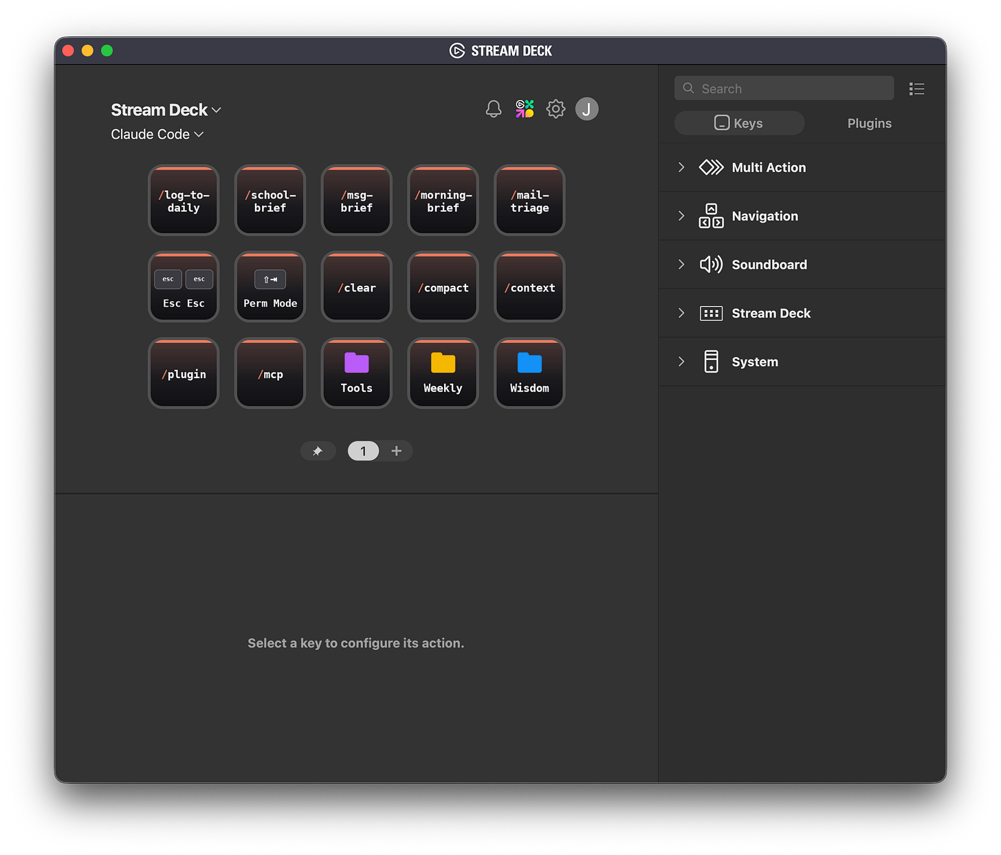
Task: Select the /plugin key
Action: 184,374
